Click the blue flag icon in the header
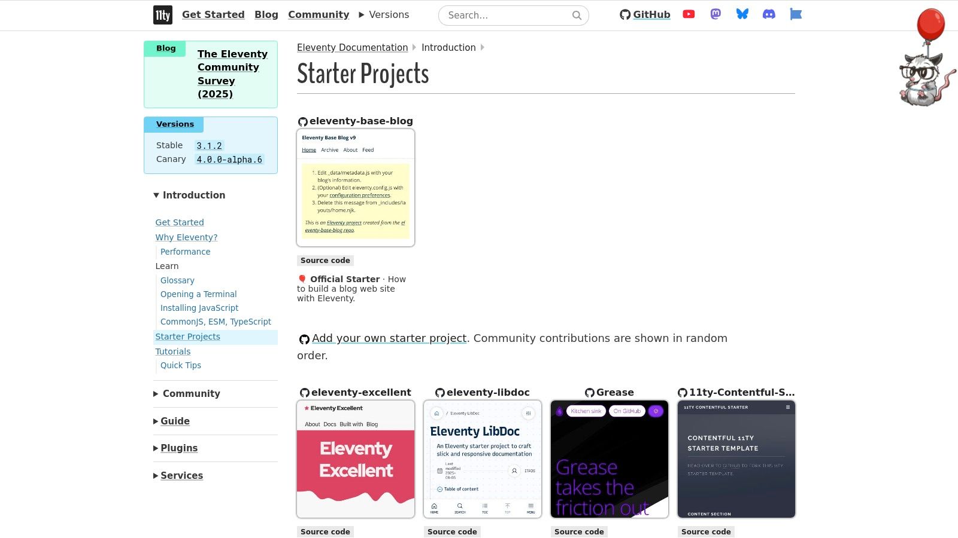Image resolution: width=958 pixels, height=538 pixels. click(x=796, y=14)
